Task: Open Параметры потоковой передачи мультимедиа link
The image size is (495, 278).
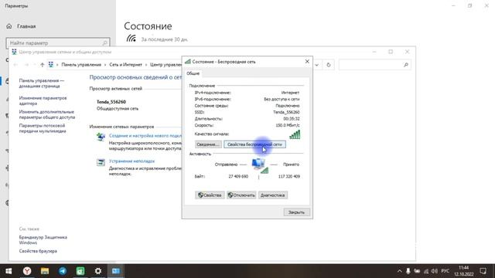Action: click(x=43, y=128)
